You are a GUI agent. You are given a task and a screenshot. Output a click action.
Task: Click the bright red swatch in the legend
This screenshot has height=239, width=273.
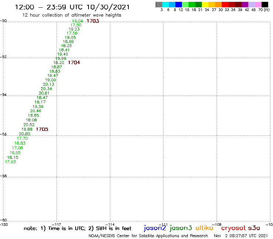(225, 4)
